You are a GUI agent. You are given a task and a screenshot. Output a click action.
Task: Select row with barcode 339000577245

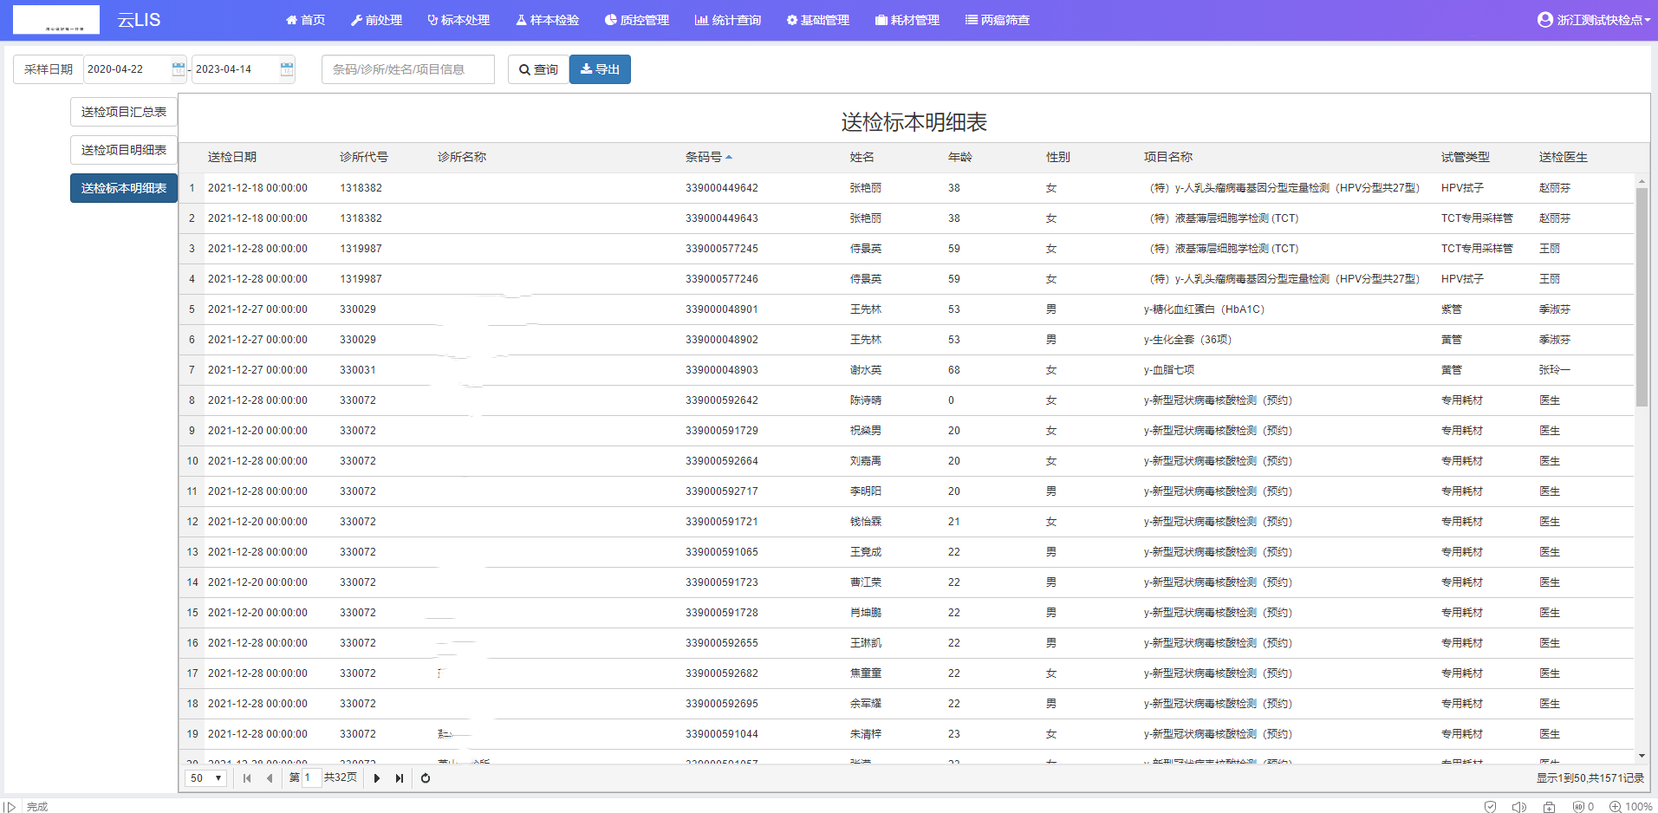coord(907,249)
